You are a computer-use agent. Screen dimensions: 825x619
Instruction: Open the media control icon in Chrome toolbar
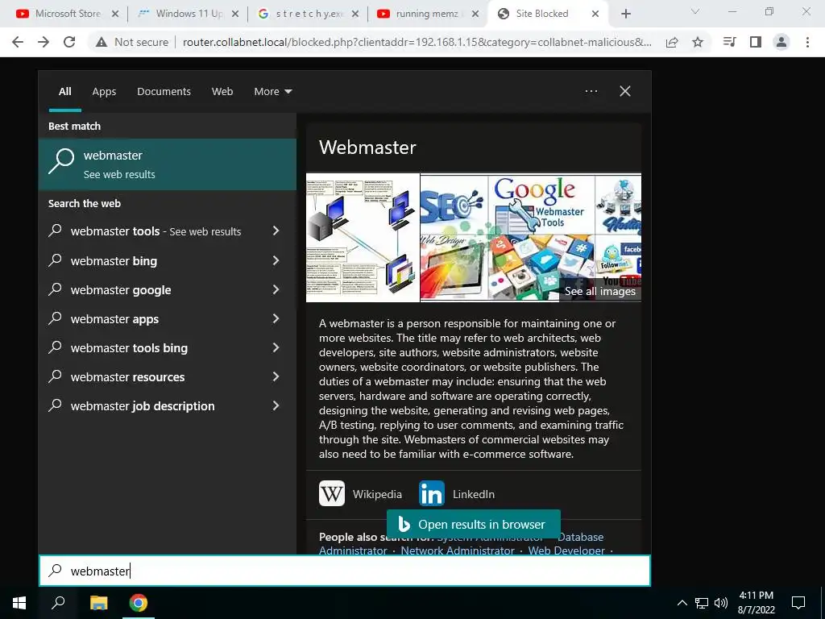tap(730, 42)
